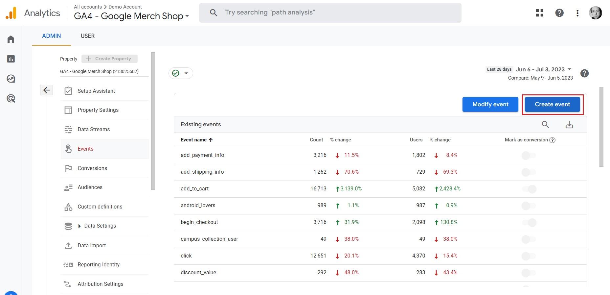This screenshot has width=610, height=295.
Task: Click the Attribution Settings path icon
Action: pos(67,284)
